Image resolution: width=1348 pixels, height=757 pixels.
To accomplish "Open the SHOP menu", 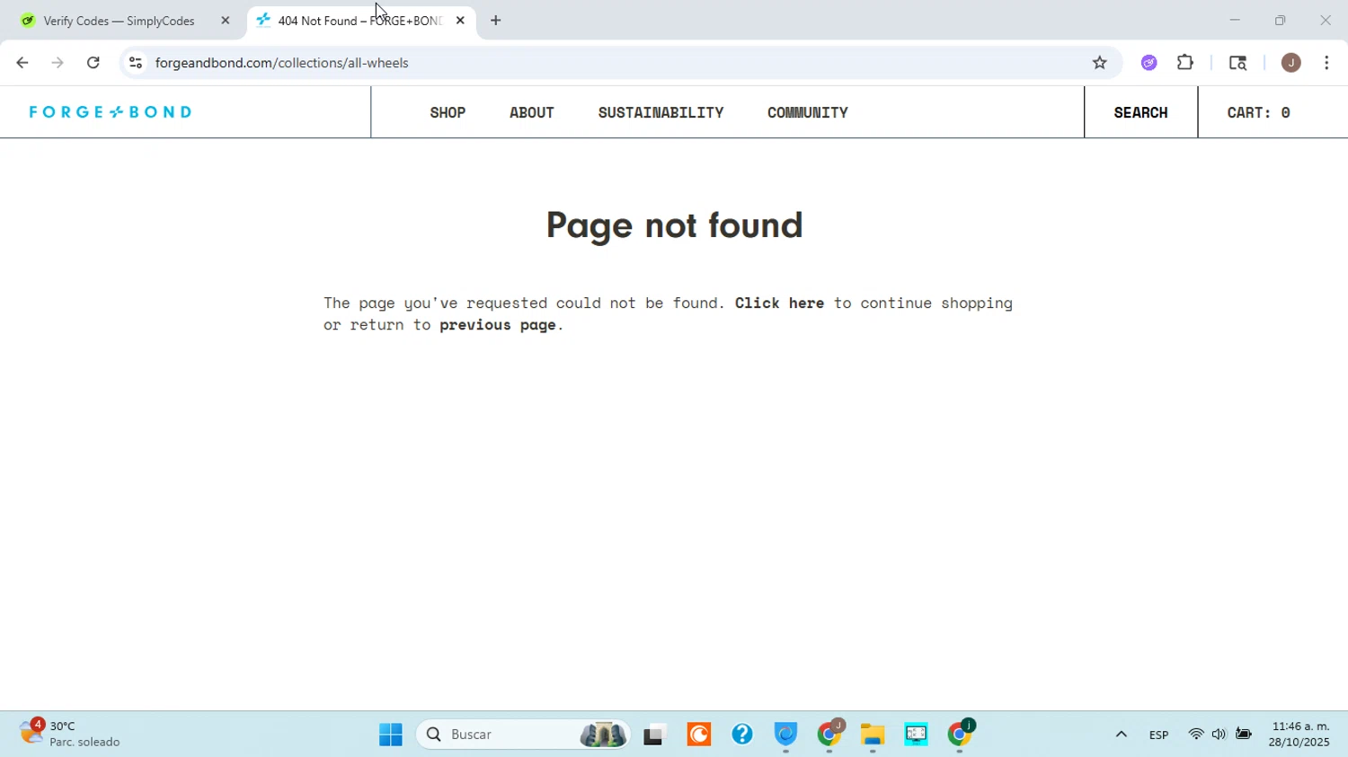I will coord(448,112).
